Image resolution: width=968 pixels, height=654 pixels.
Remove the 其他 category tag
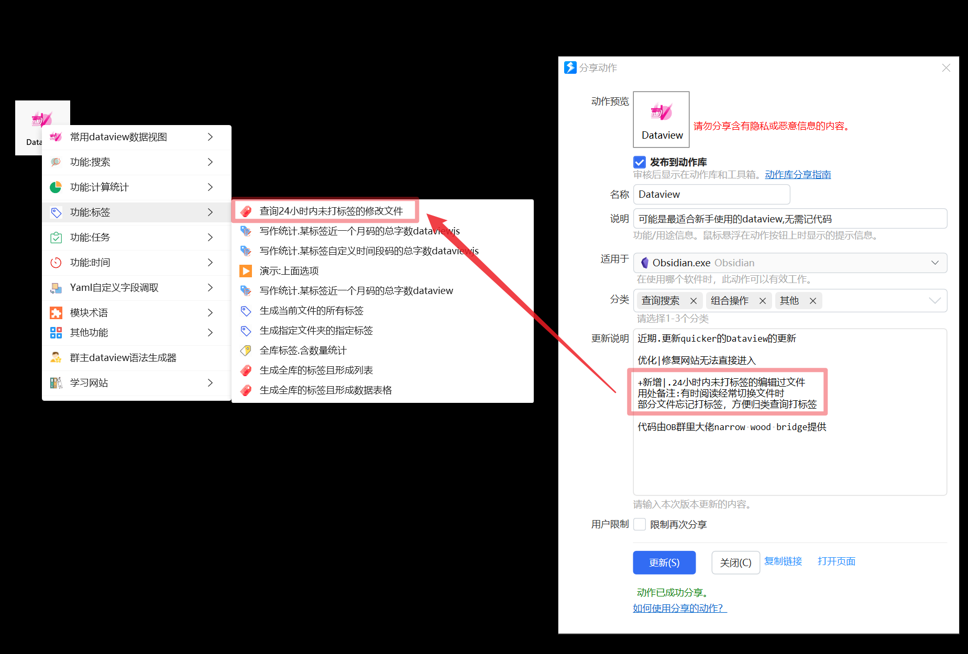[812, 301]
